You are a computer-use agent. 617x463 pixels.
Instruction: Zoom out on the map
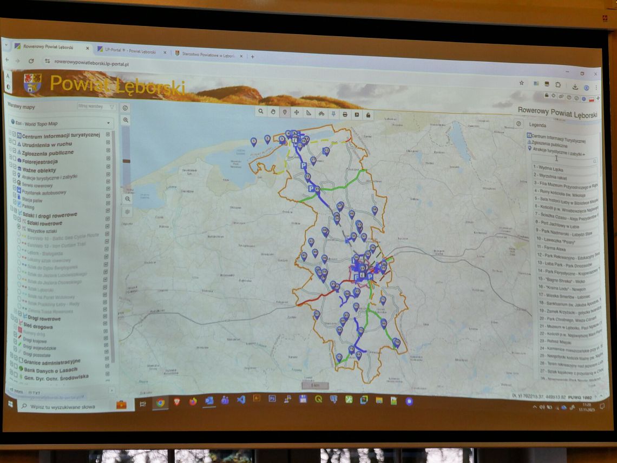[127, 199]
